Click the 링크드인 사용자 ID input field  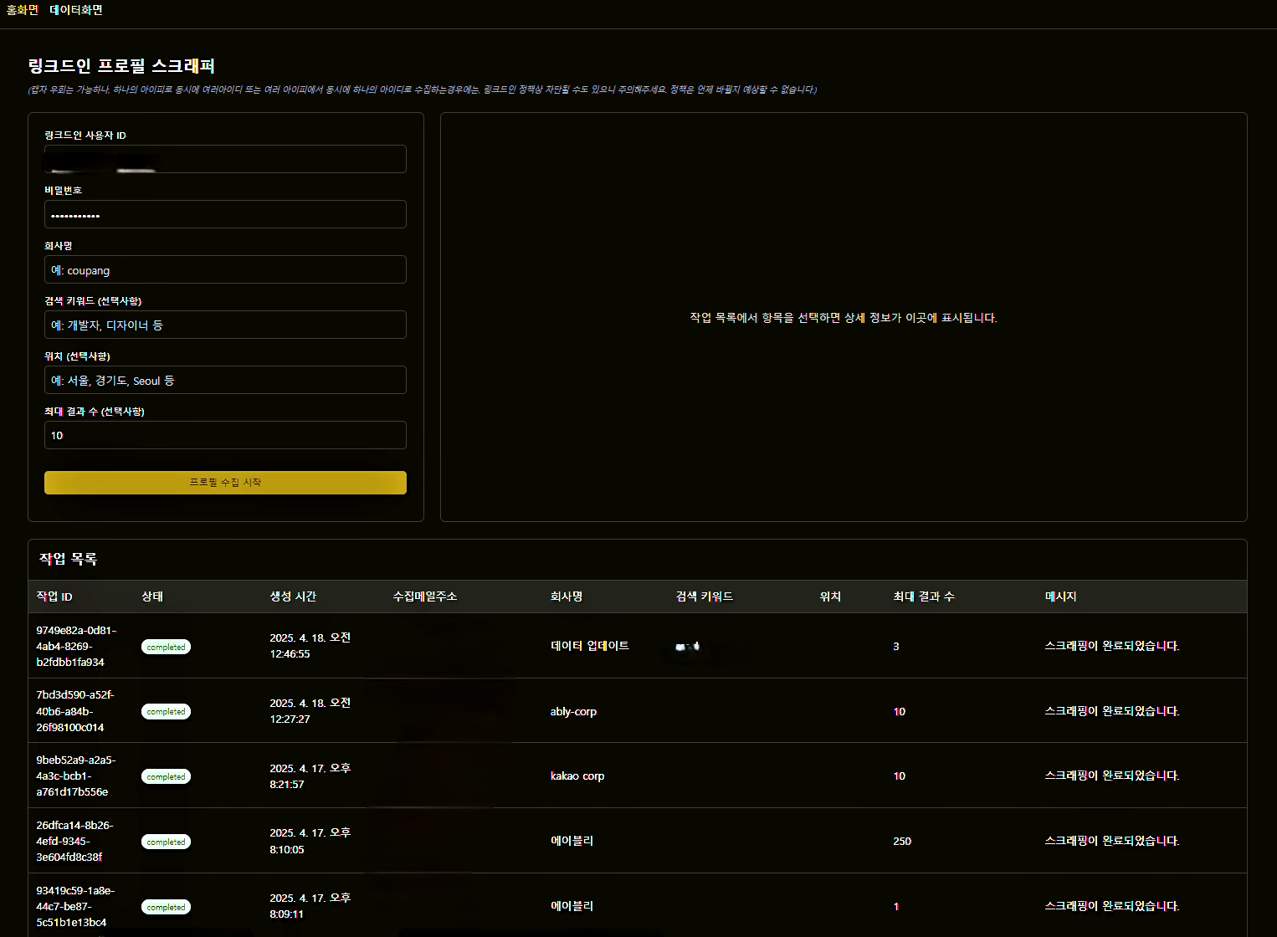(x=225, y=159)
